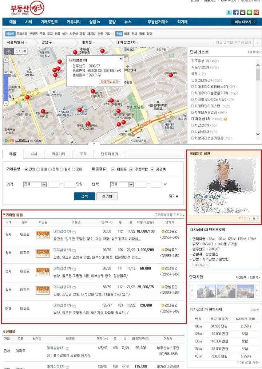Click the red pin above 래미안대치팰리스 1단지아파트
262x369 pixels.
88,123
